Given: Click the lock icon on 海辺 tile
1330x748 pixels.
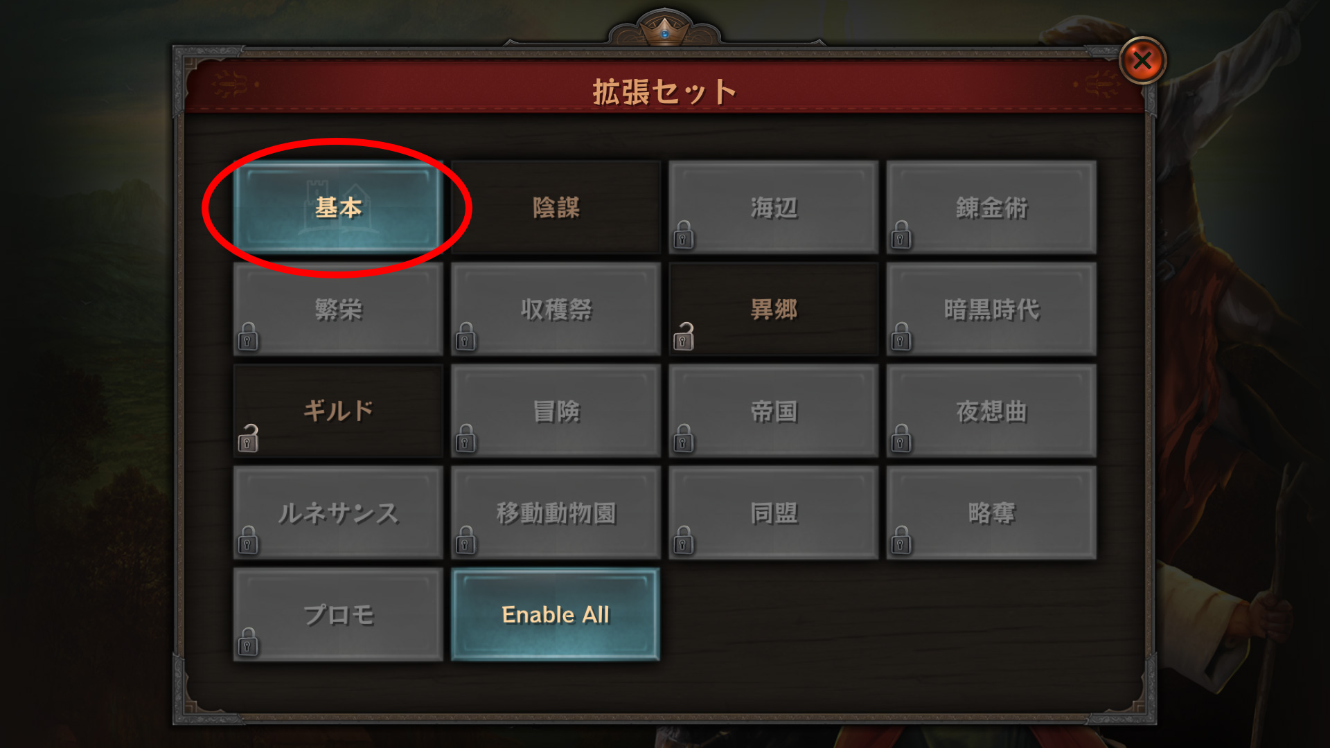Looking at the screenshot, I should 683,235.
